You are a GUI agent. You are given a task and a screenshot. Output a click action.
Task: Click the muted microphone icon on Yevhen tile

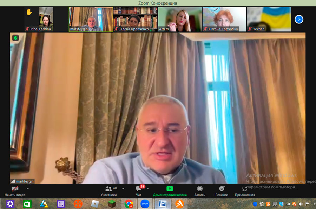point(250,29)
